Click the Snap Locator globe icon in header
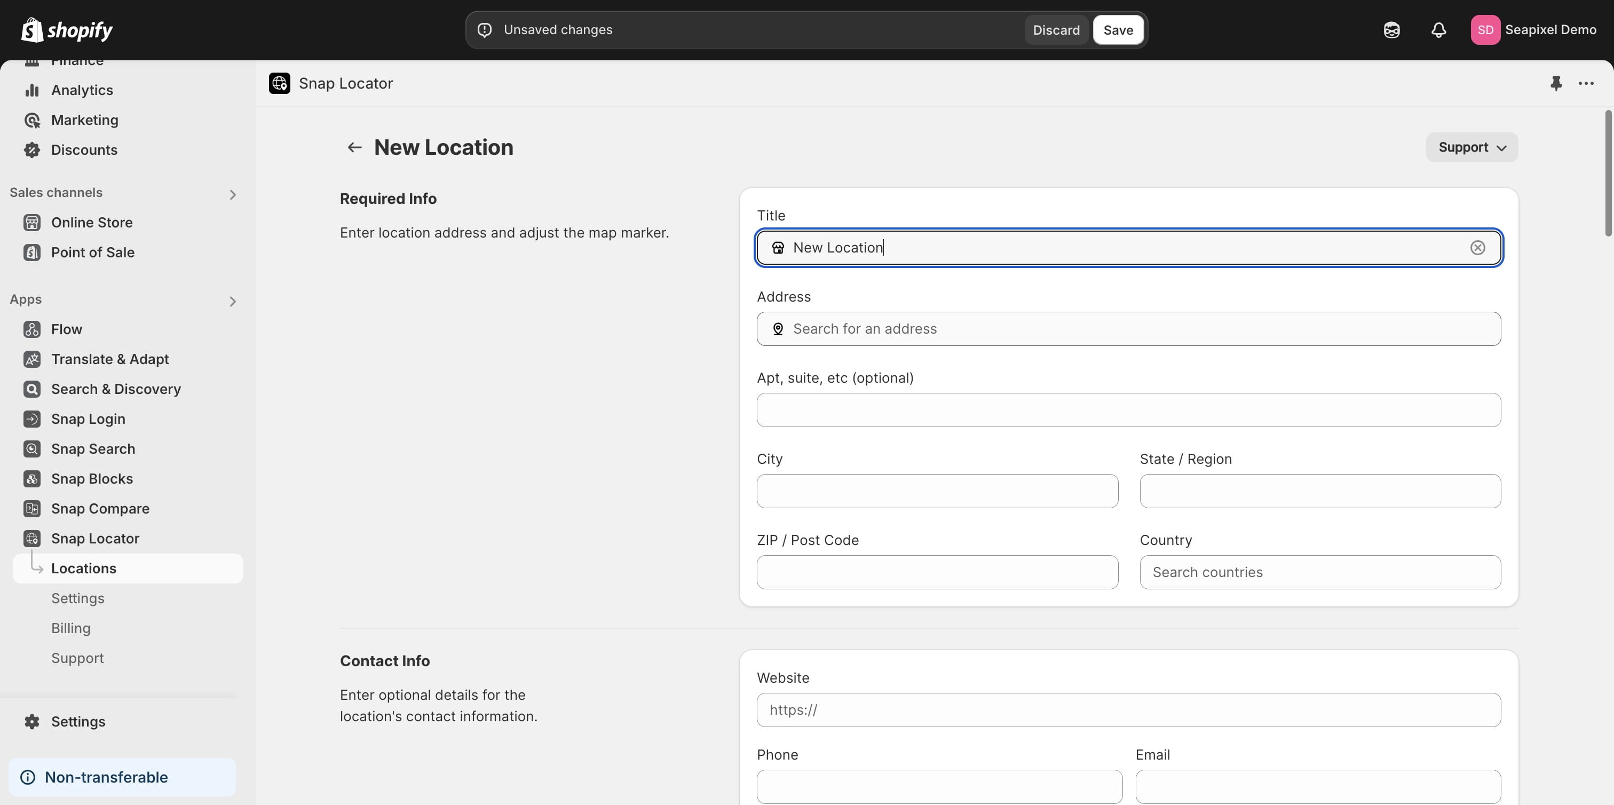Screen dimensions: 1614x805 pyautogui.click(x=280, y=83)
